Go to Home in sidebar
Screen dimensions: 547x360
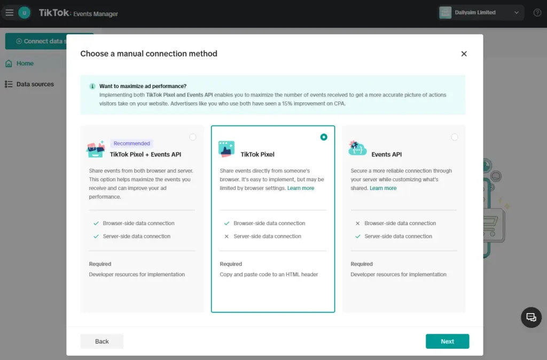coord(25,63)
